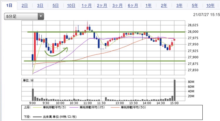
Task: Click the timestamp 21/07/27 15:15
Action: (207, 15)
